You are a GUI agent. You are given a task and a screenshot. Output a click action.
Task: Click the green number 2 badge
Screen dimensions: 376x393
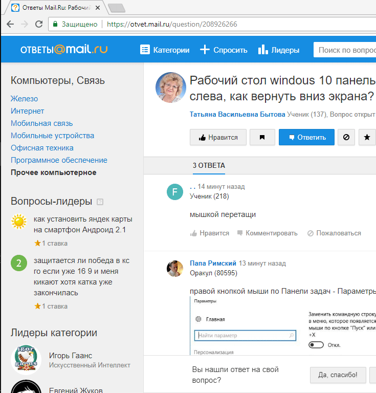(x=19, y=263)
